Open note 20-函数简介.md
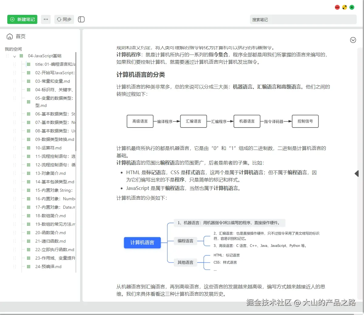 pos(50,233)
